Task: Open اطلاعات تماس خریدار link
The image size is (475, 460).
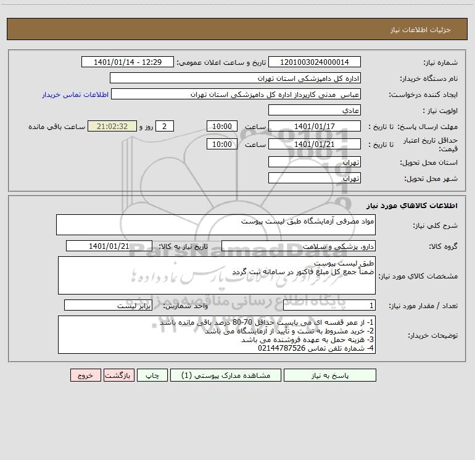Action: pyautogui.click(x=75, y=94)
